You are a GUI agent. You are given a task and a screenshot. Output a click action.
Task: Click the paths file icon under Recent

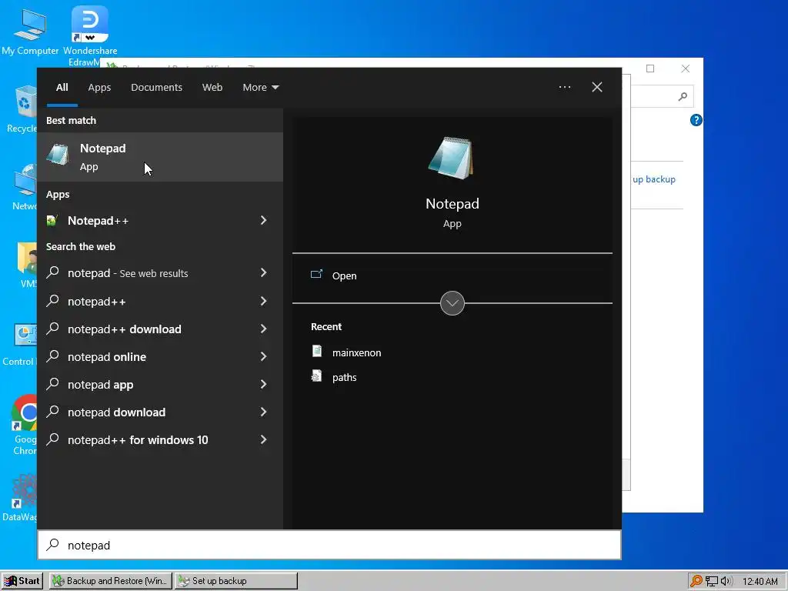click(x=316, y=376)
